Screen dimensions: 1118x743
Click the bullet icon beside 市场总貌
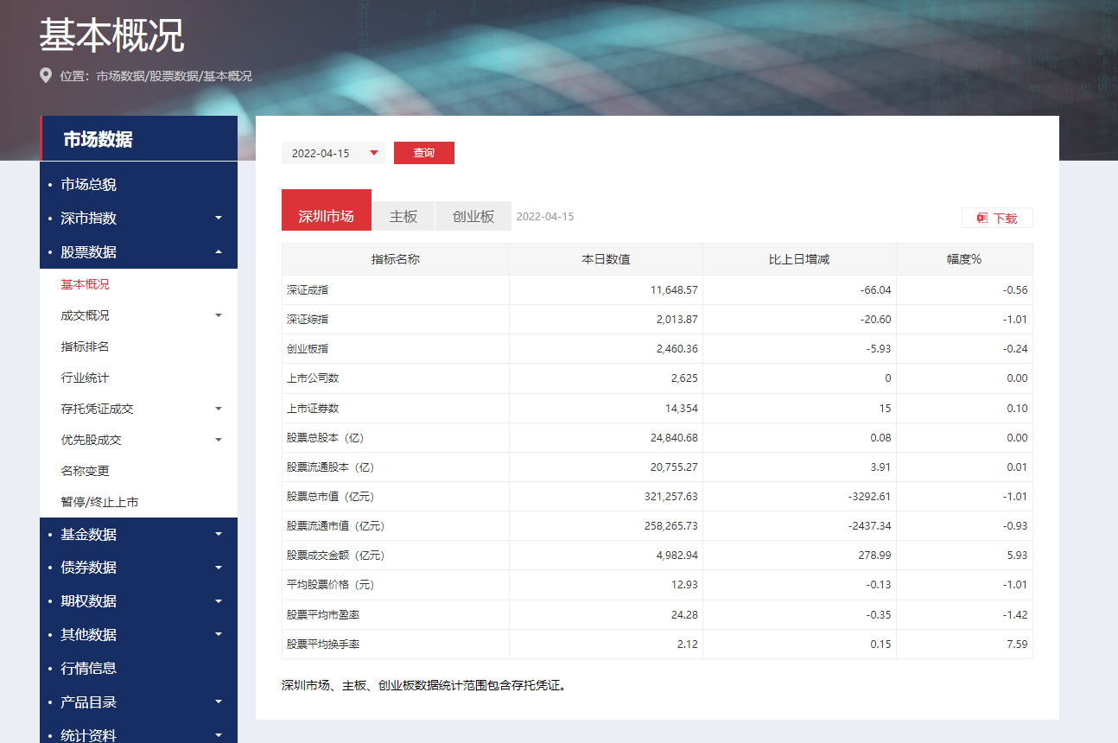[50, 184]
